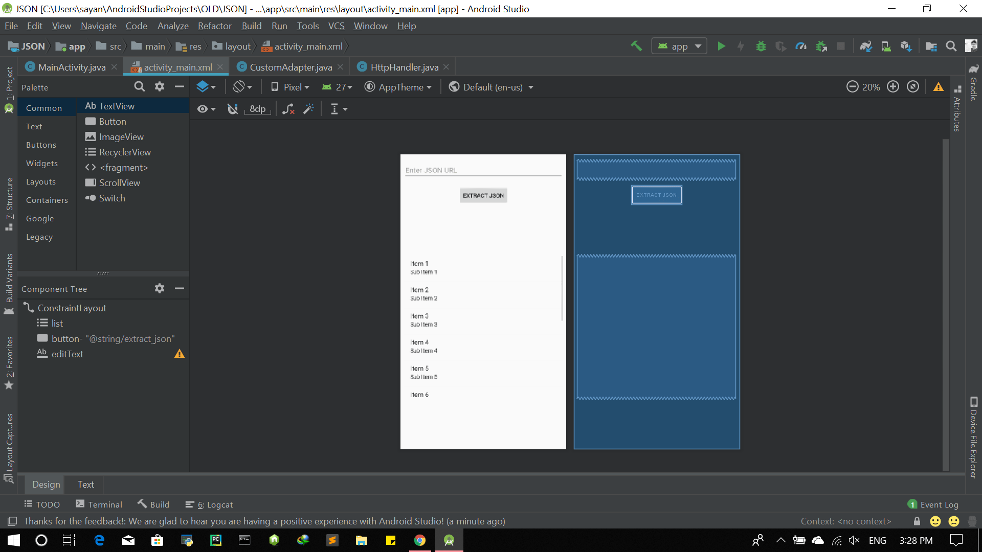Open the app run configuration dropdown
Screen dimensions: 982x552
tap(679, 47)
